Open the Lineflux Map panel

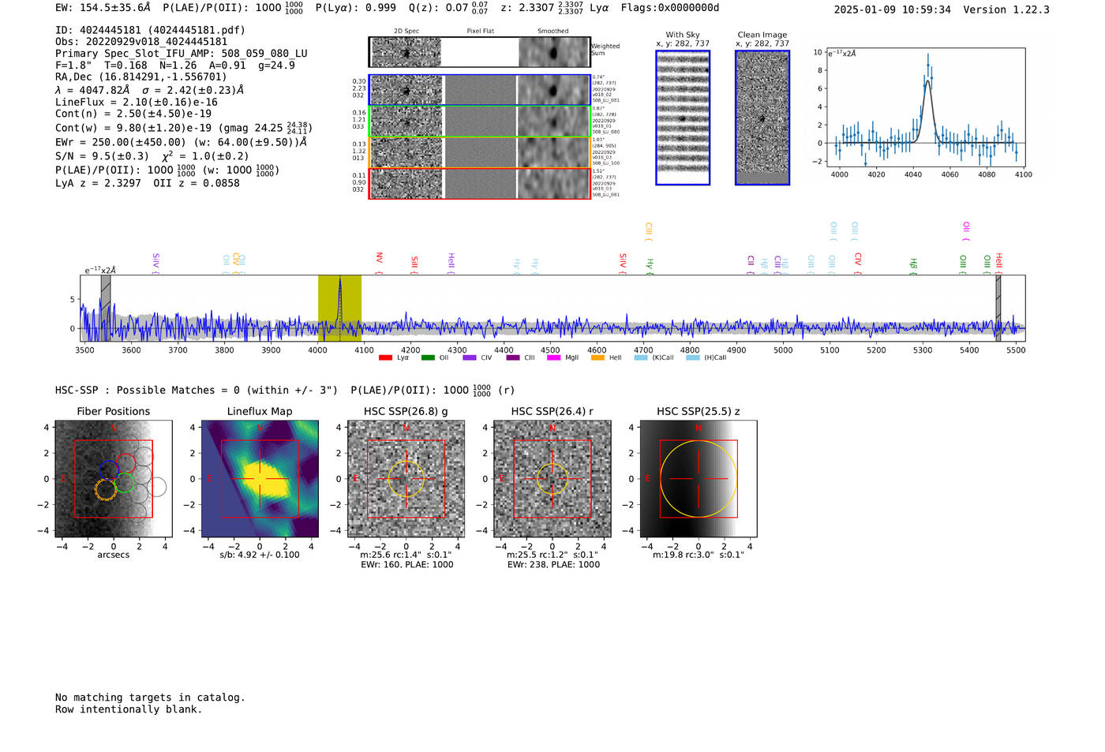coord(260,479)
